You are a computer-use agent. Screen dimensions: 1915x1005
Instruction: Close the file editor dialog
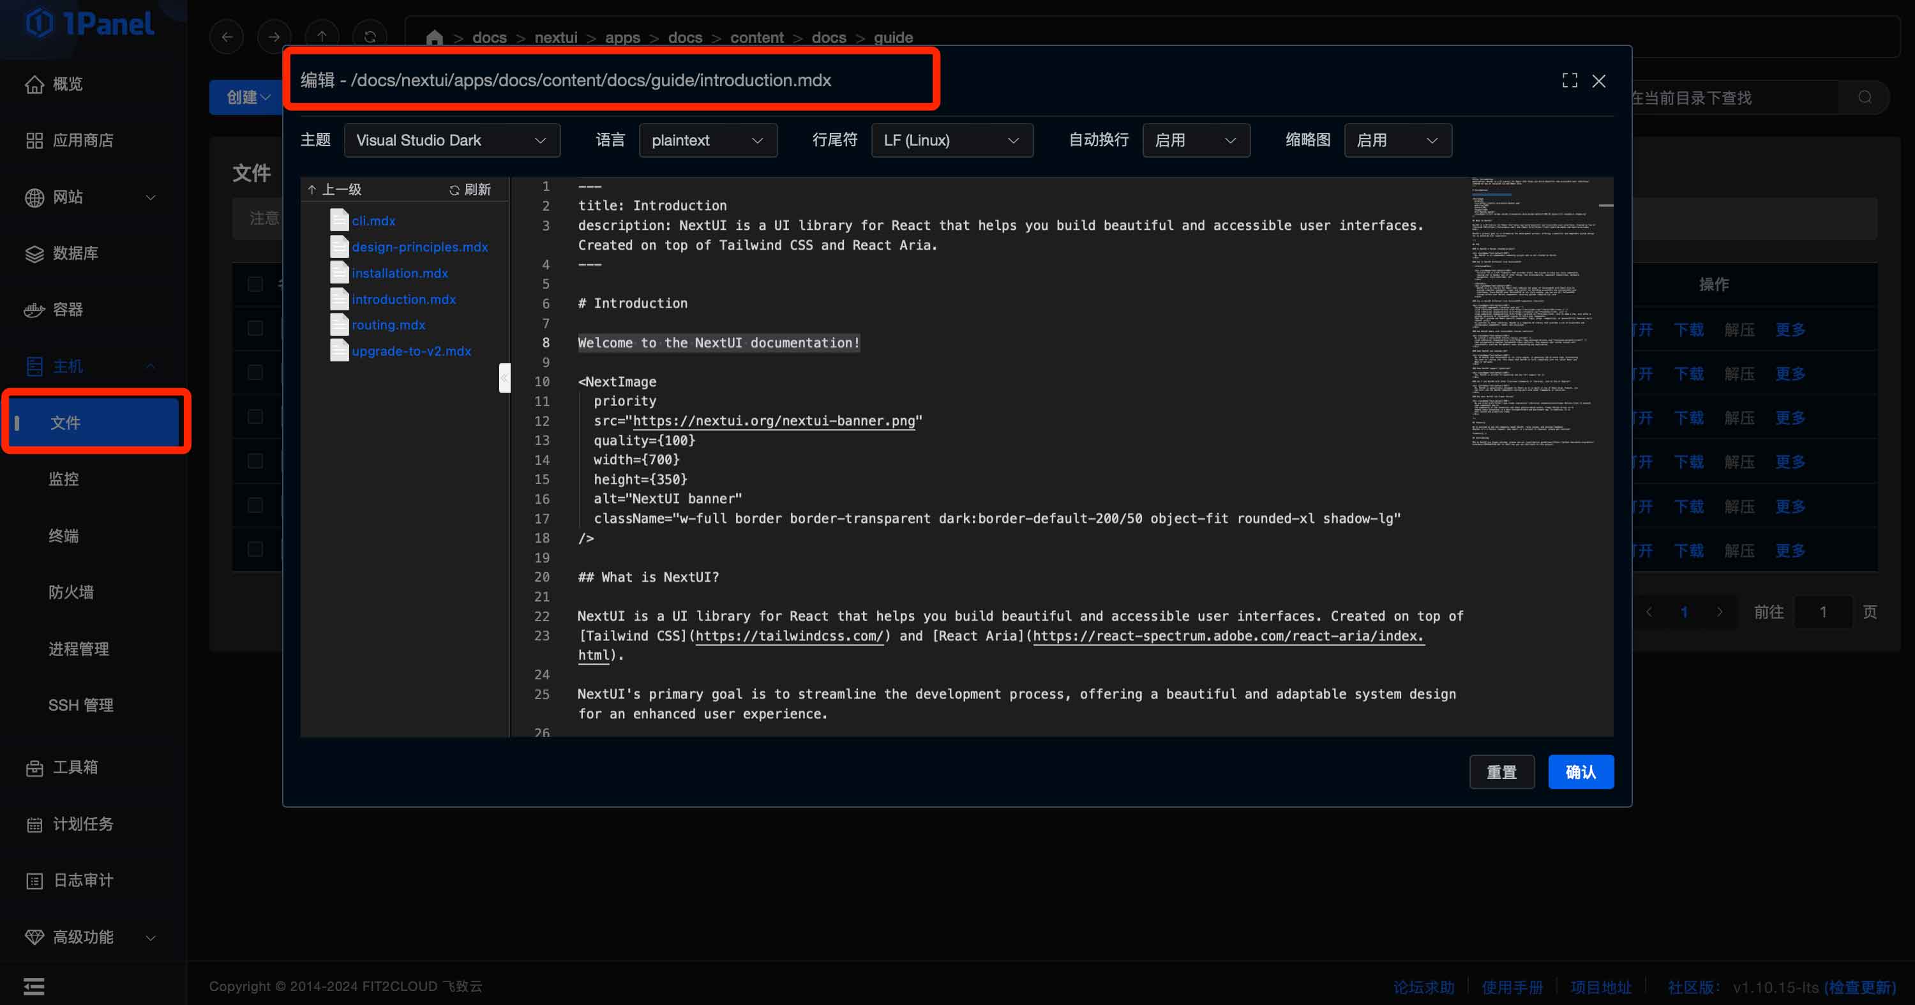point(1598,80)
